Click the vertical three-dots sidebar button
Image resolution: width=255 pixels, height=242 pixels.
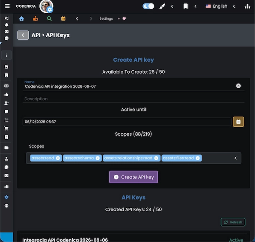click(x=6, y=55)
